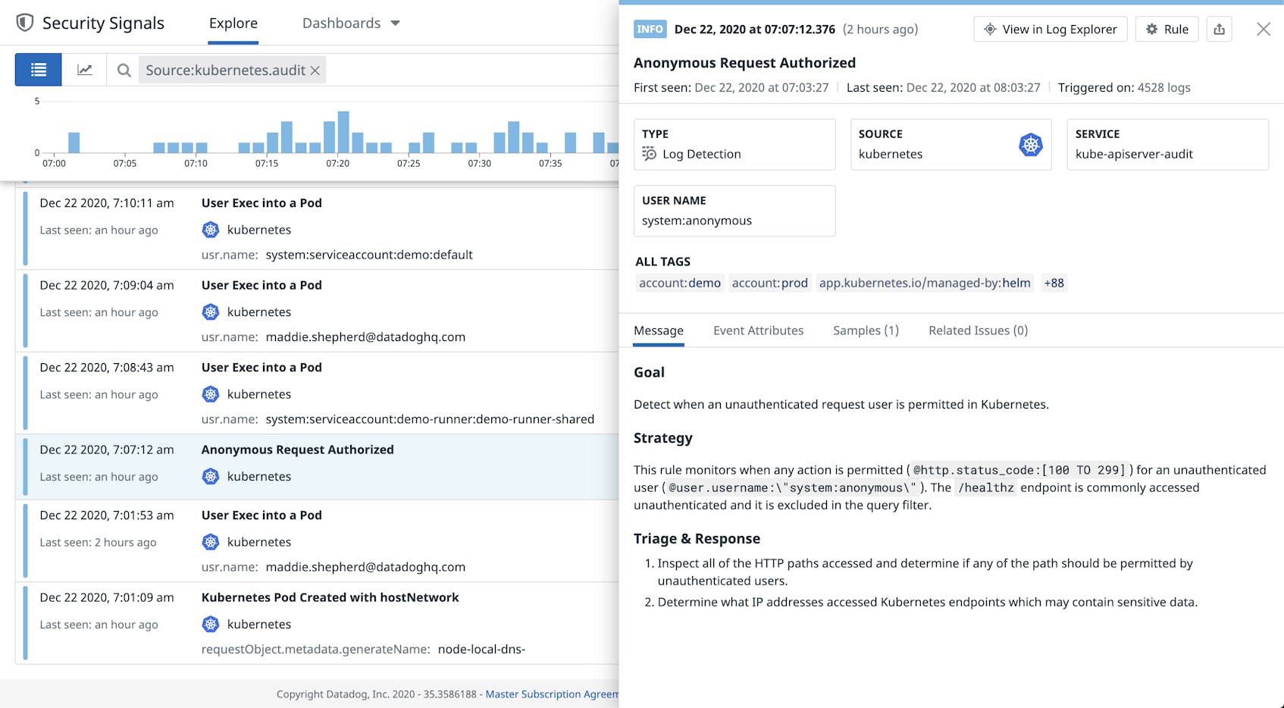The image size is (1284, 708).
Task: Click the Log Detection icon in the Type card
Action: 649,154
